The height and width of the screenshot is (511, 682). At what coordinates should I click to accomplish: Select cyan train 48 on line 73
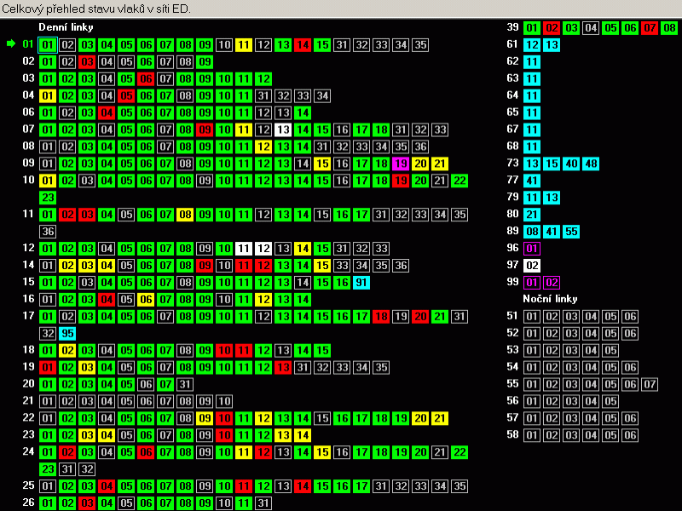point(591,164)
